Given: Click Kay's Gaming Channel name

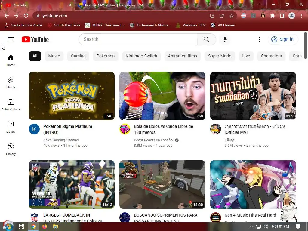Looking at the screenshot, I should [61, 140].
